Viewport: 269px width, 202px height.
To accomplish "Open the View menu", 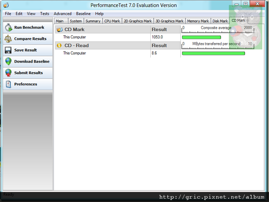I will pos(31,13).
